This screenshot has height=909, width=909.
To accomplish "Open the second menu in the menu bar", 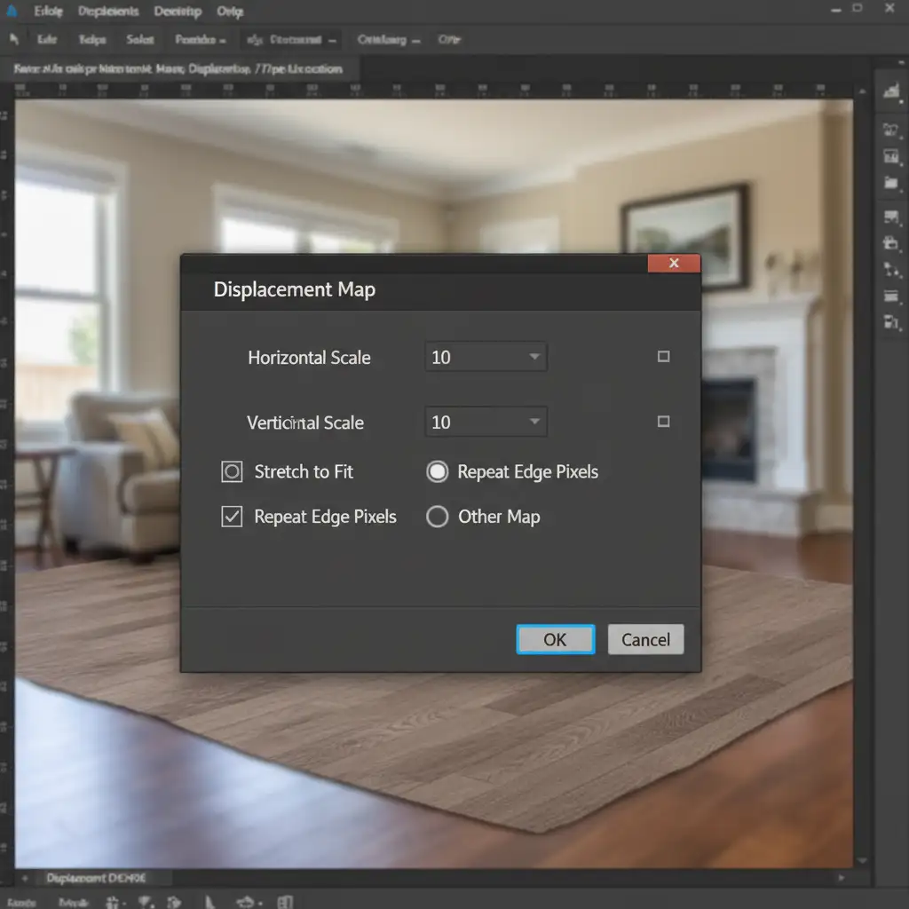I will pyautogui.click(x=108, y=12).
